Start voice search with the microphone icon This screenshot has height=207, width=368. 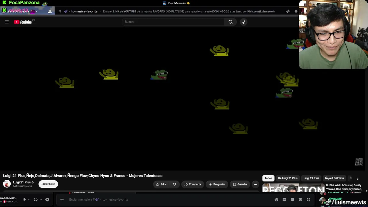[244, 22]
